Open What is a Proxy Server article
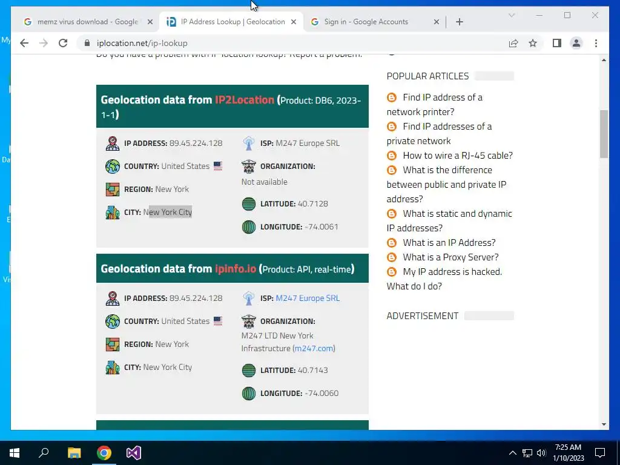The image size is (620, 465). pos(450,257)
